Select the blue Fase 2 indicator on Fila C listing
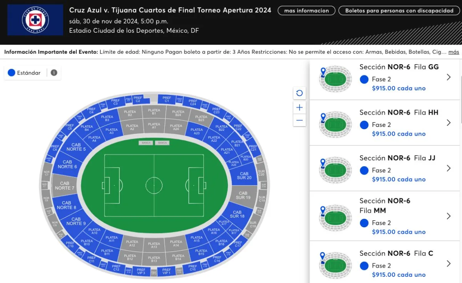Screen dimensions: 462x283 click(364, 266)
